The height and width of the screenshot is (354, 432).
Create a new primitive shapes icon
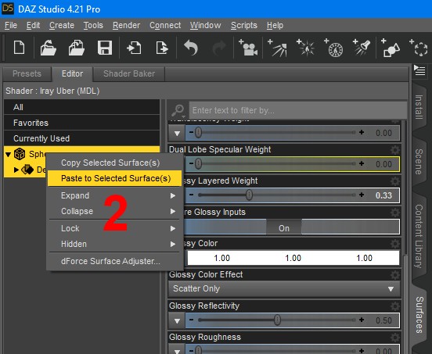click(x=391, y=48)
